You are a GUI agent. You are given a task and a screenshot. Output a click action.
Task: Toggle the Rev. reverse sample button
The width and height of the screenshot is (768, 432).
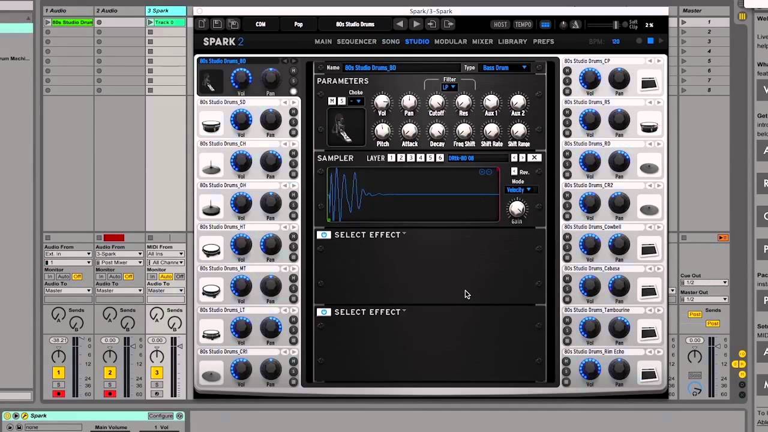click(514, 172)
